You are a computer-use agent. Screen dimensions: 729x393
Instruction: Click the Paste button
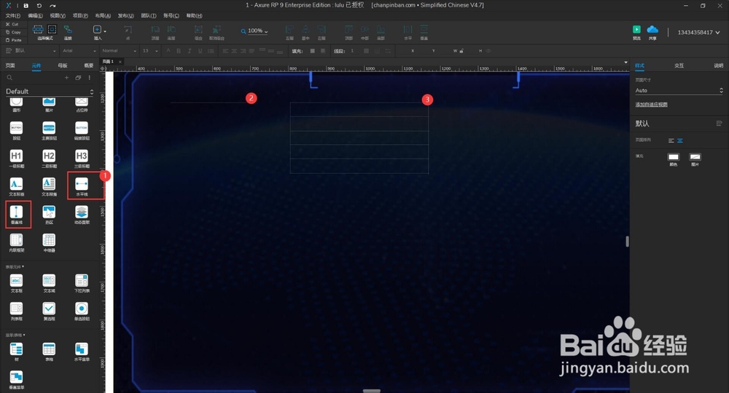pyautogui.click(x=13, y=40)
